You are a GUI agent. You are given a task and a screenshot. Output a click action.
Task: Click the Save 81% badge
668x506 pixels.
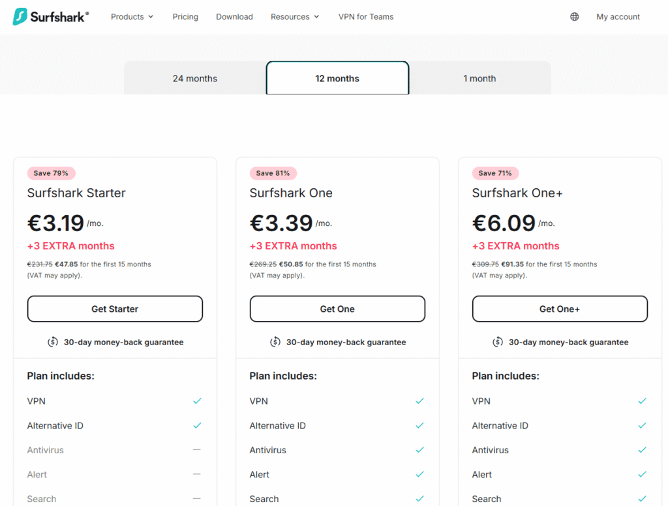click(x=273, y=173)
